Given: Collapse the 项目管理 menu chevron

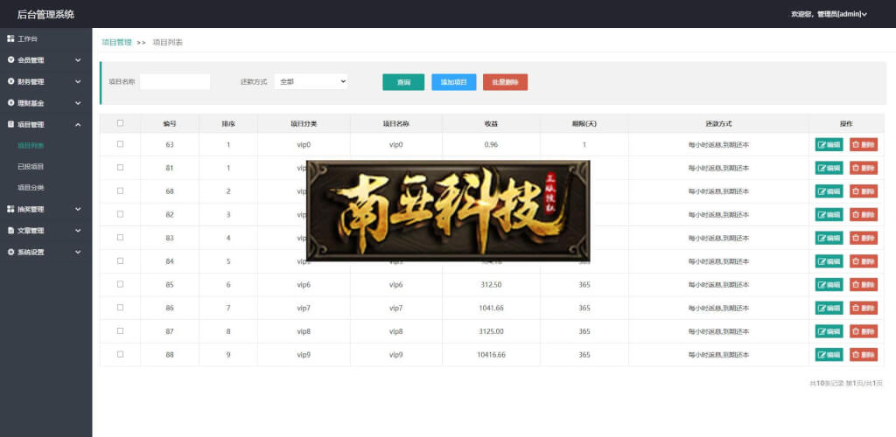Looking at the screenshot, I should (x=78, y=124).
